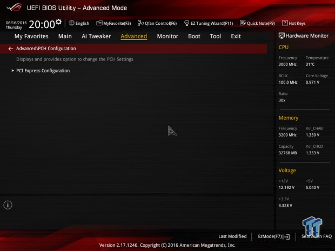
Task: Click the 31°C temperature value
Action: (x=310, y=64)
